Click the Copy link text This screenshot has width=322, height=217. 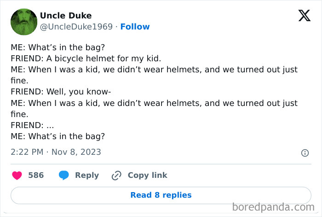147,175
